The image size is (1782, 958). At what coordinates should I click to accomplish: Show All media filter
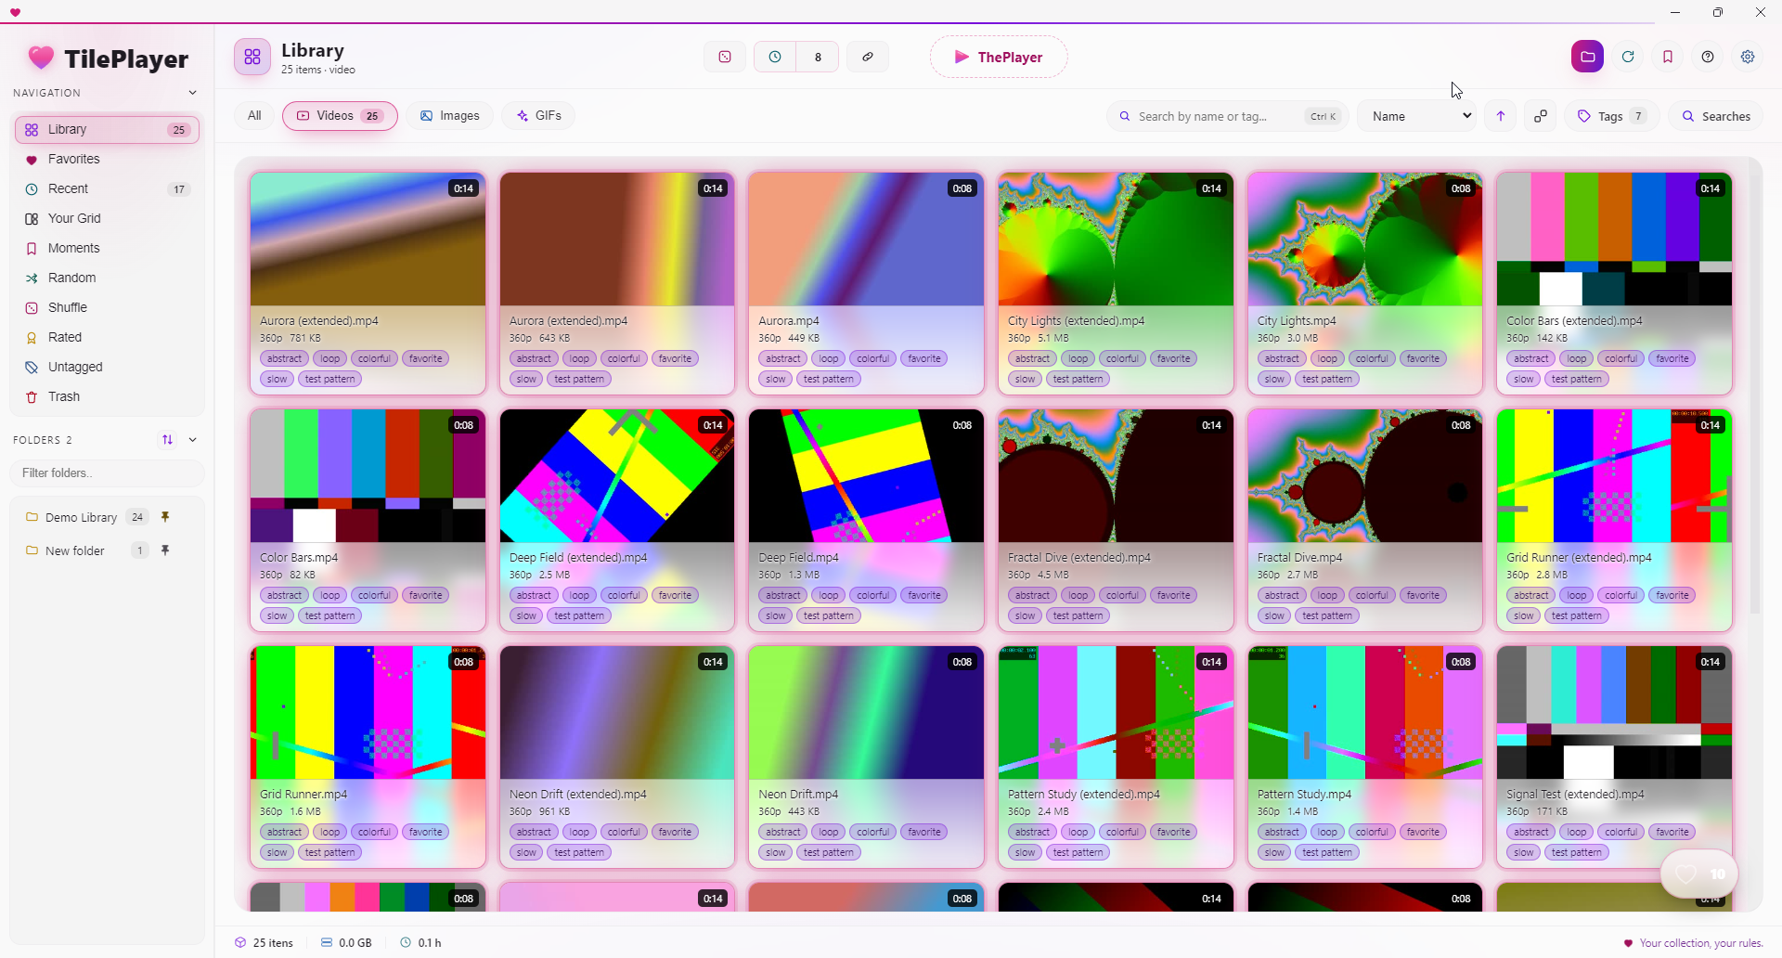(254, 116)
